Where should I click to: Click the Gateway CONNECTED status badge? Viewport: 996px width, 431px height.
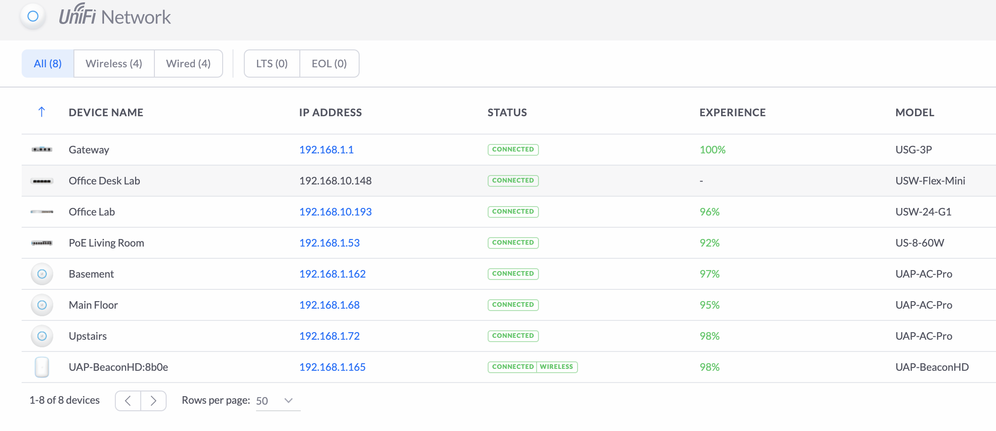pyautogui.click(x=513, y=150)
